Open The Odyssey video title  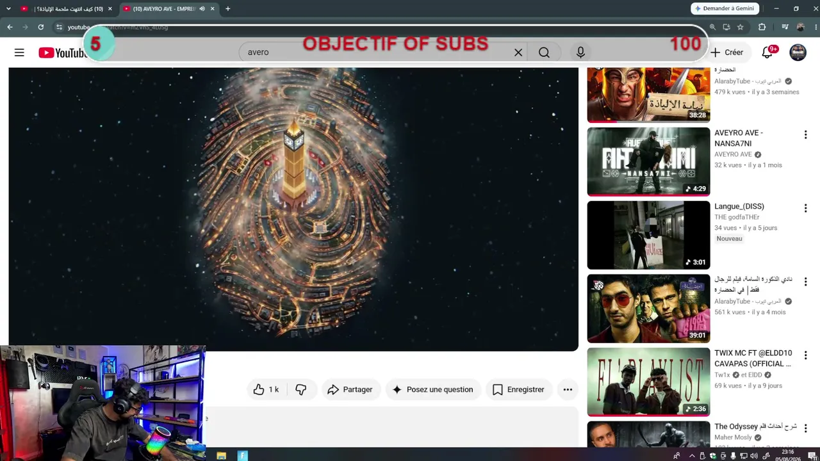tap(755, 426)
